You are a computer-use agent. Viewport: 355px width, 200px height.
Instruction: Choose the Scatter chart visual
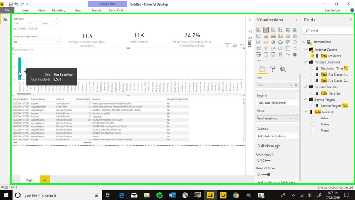(266, 42)
